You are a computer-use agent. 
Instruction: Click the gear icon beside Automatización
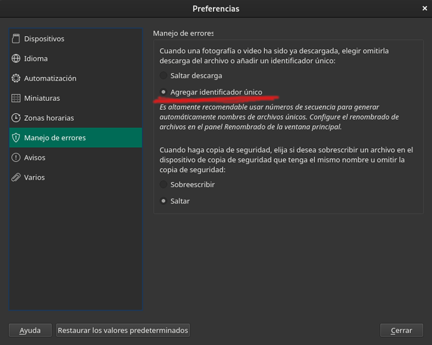coord(16,78)
